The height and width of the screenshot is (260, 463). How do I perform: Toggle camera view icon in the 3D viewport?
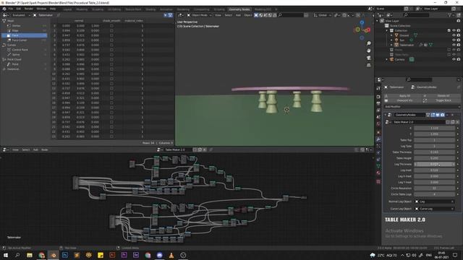tap(368, 58)
